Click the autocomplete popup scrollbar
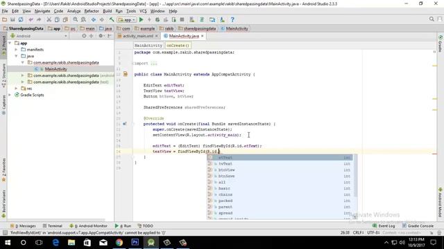 coord(355,176)
